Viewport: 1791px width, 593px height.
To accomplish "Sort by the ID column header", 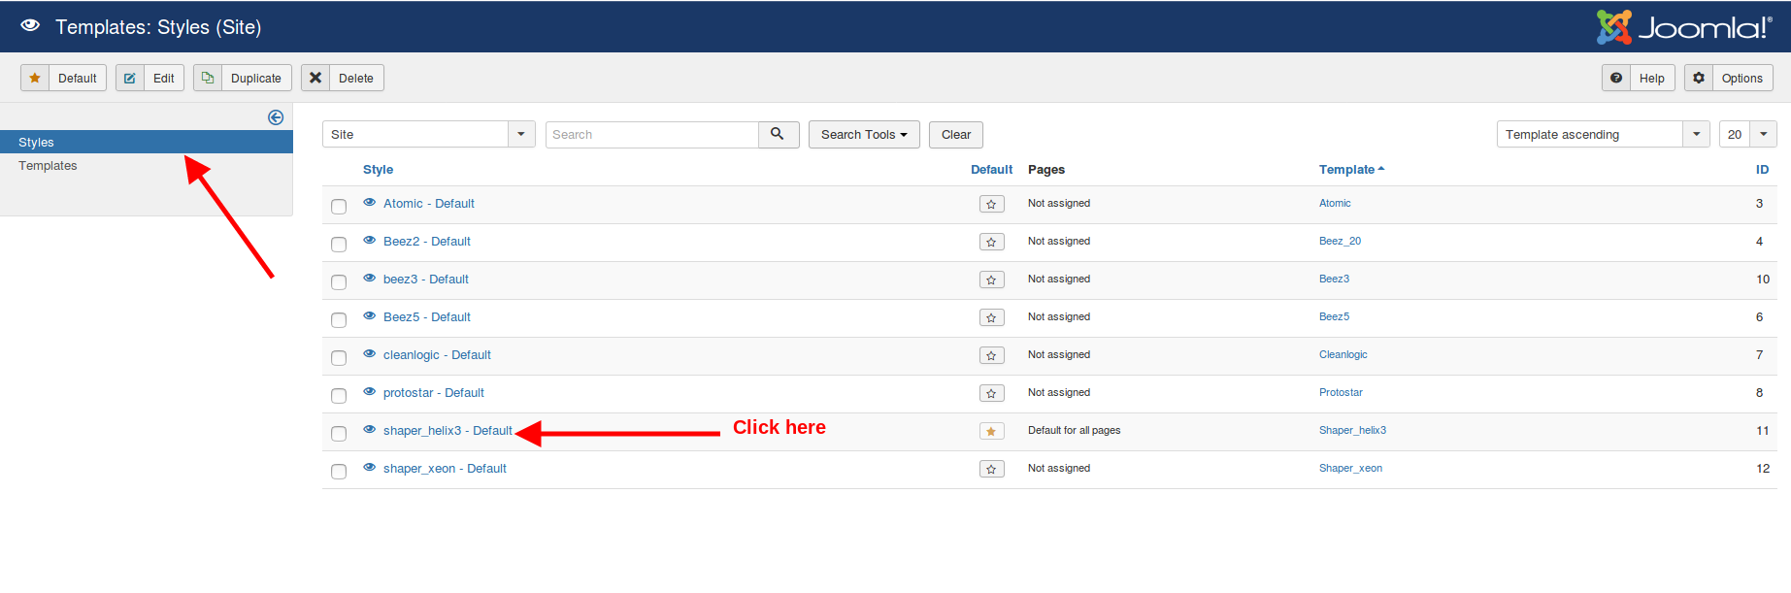I will tap(1762, 170).
